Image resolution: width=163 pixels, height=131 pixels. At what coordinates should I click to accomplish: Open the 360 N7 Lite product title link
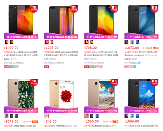pyautogui.click(x=101, y=54)
